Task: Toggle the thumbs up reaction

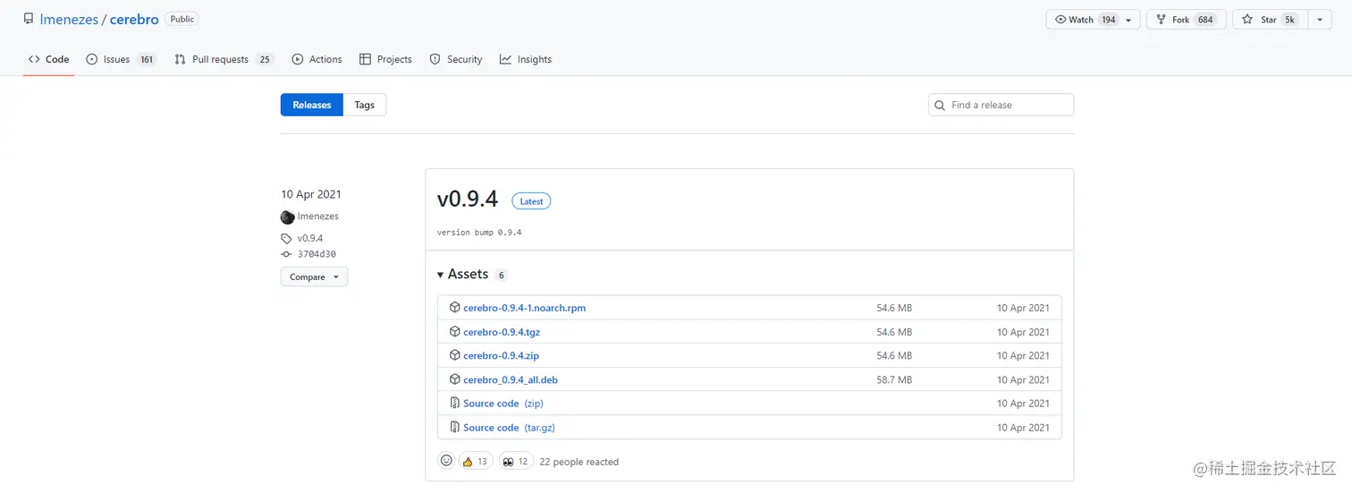Action: 476,462
